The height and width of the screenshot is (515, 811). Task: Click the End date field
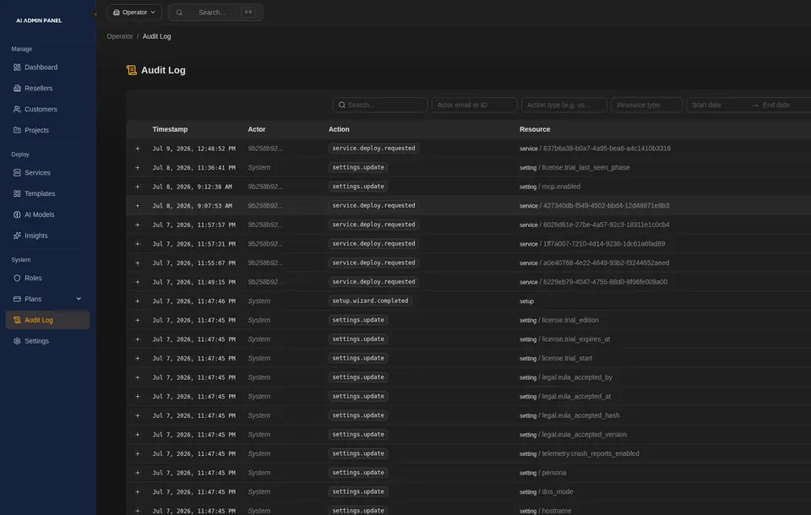tap(785, 105)
